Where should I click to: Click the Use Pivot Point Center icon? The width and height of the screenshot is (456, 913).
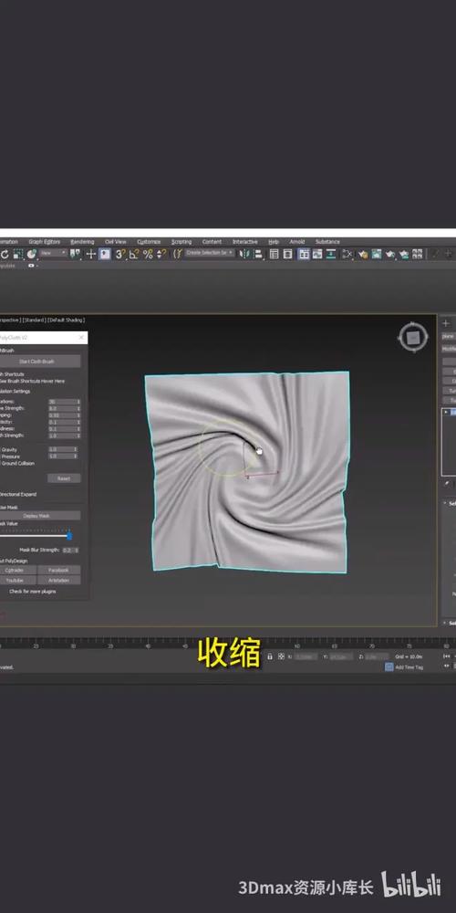[75, 254]
